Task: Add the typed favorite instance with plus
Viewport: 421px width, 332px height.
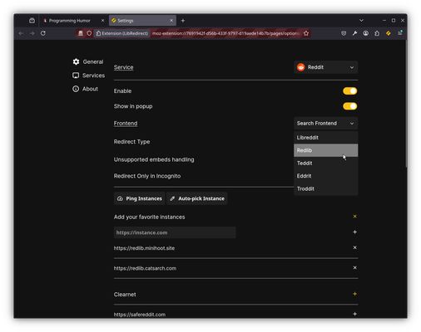Action: point(354,232)
